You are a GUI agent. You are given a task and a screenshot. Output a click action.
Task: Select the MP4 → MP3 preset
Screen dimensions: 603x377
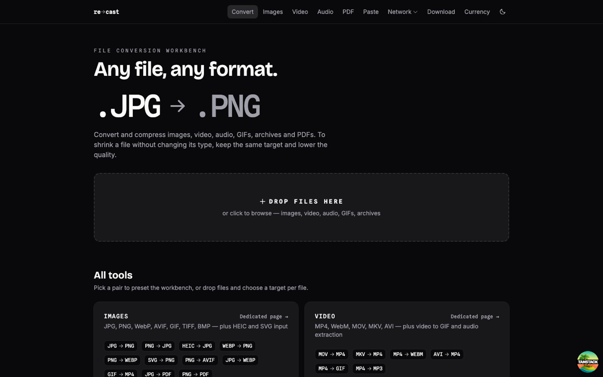tap(369, 368)
